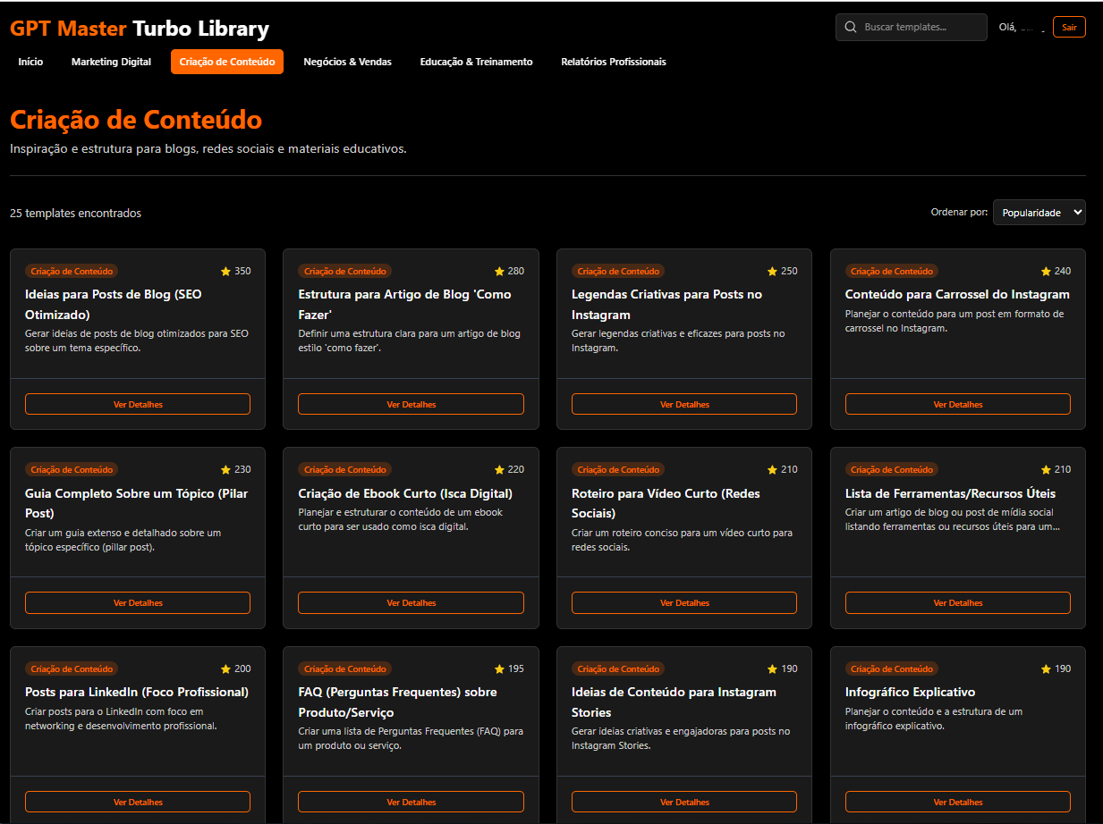Click the search magnifier icon
The height and width of the screenshot is (824, 1103).
coord(850,28)
